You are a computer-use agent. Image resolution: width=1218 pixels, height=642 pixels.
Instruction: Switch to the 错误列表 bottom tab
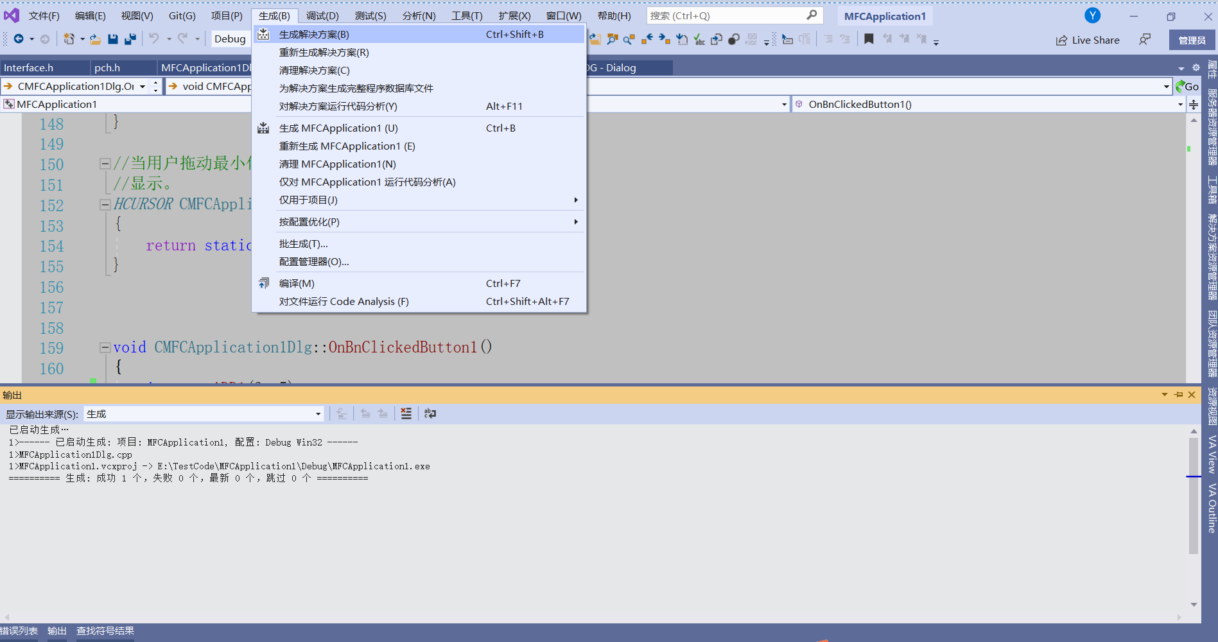[19, 631]
